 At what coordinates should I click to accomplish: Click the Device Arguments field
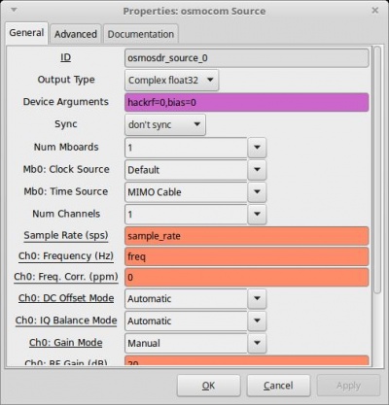coord(247,103)
